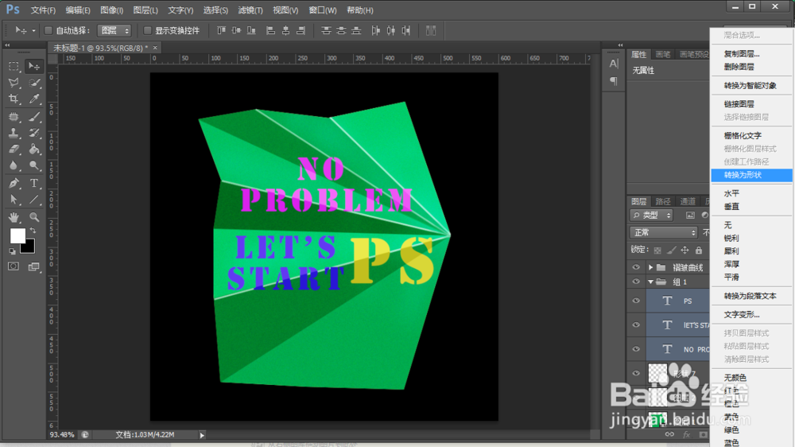Select the Dodge tool
The height and width of the screenshot is (447, 795).
coord(34,165)
